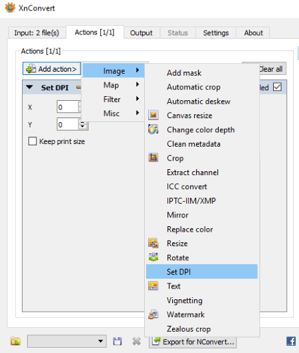Open the script preset dropdown

66,341
